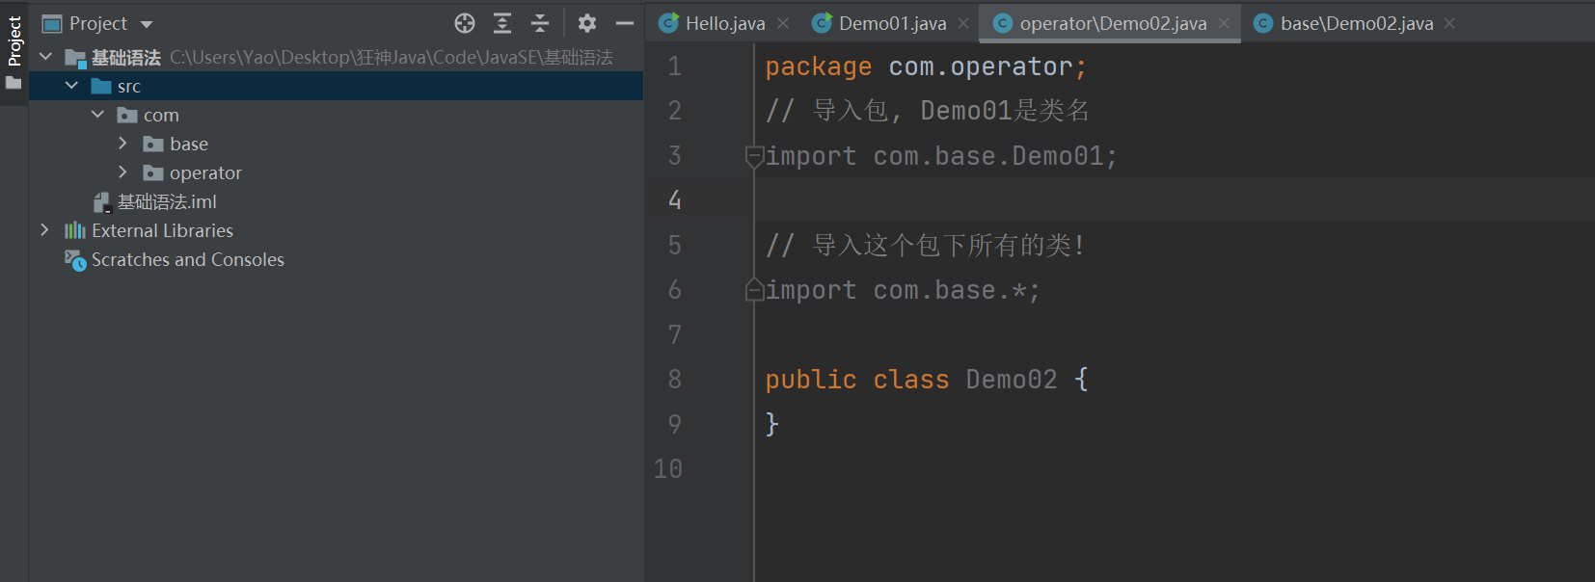
Task: Close the operator\Demo02.java tab
Action: 1224,23
